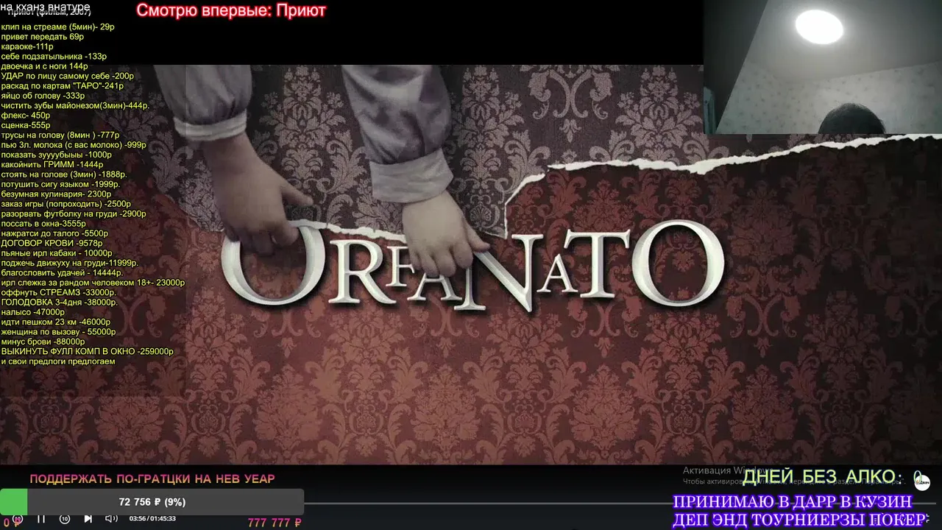This screenshot has height=530, width=942.
Task: Select 'ВЫКИНУТЬ ФУЛЛ КОМП В ОКНО -259000р'
Action: tap(88, 351)
